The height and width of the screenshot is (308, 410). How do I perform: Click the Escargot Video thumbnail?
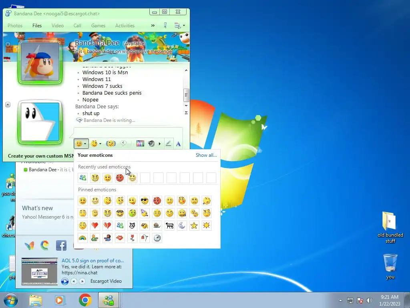click(x=40, y=272)
